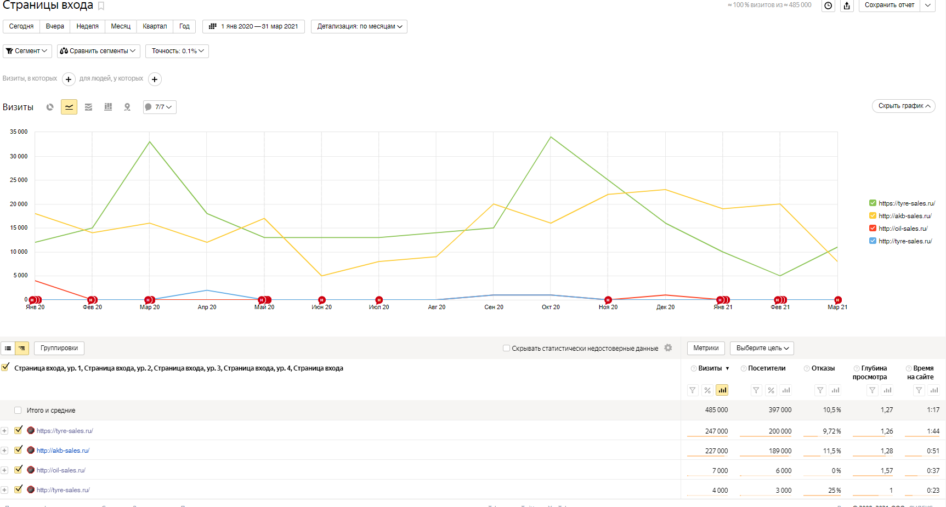Open the clock history icon near the save button
This screenshot has height=507, width=946.
point(828,5)
